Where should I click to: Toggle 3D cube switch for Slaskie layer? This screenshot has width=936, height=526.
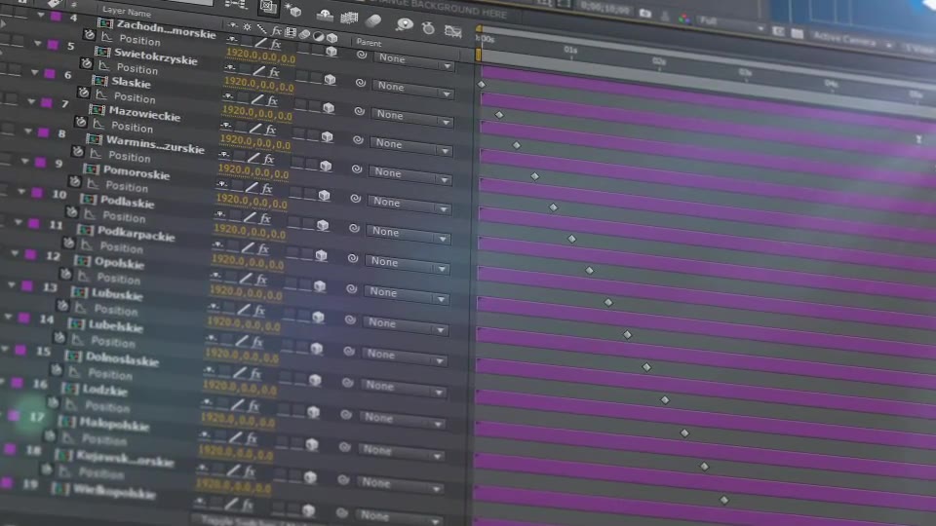coord(329,108)
